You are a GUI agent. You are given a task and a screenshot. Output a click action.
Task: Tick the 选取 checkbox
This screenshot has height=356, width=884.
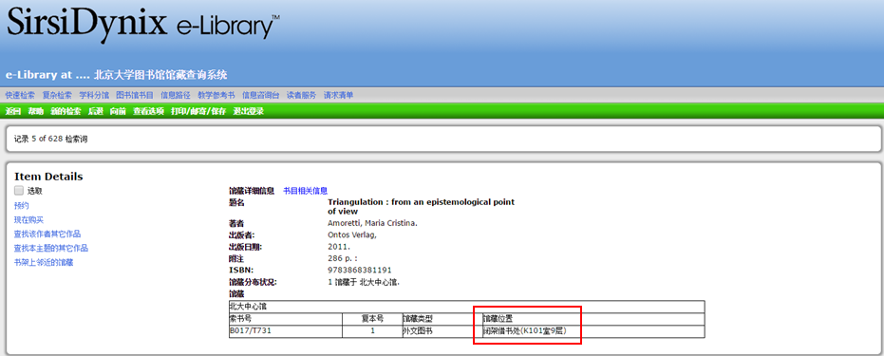[19, 191]
